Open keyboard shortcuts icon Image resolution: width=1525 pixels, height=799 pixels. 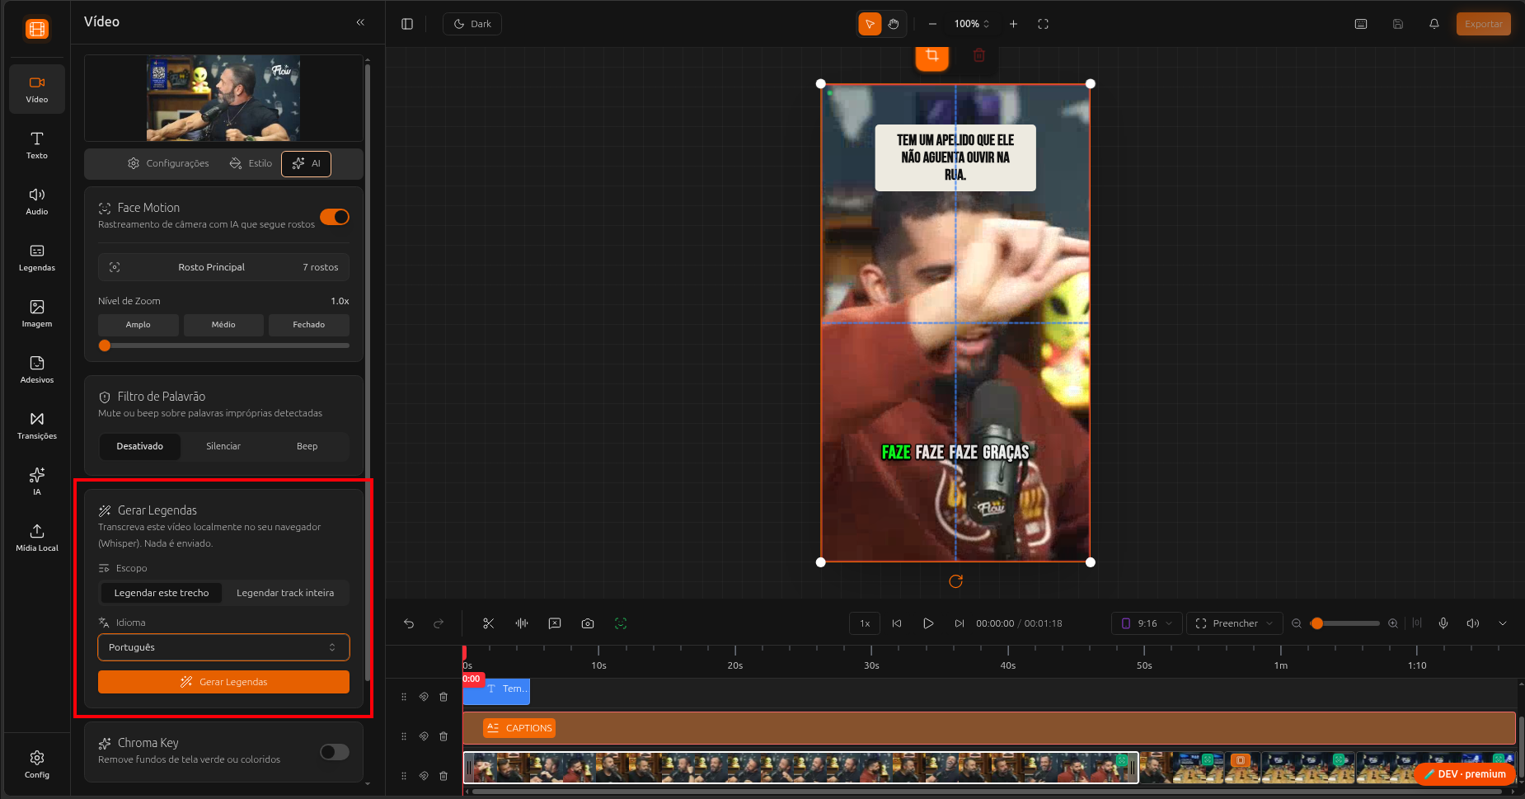[1361, 24]
